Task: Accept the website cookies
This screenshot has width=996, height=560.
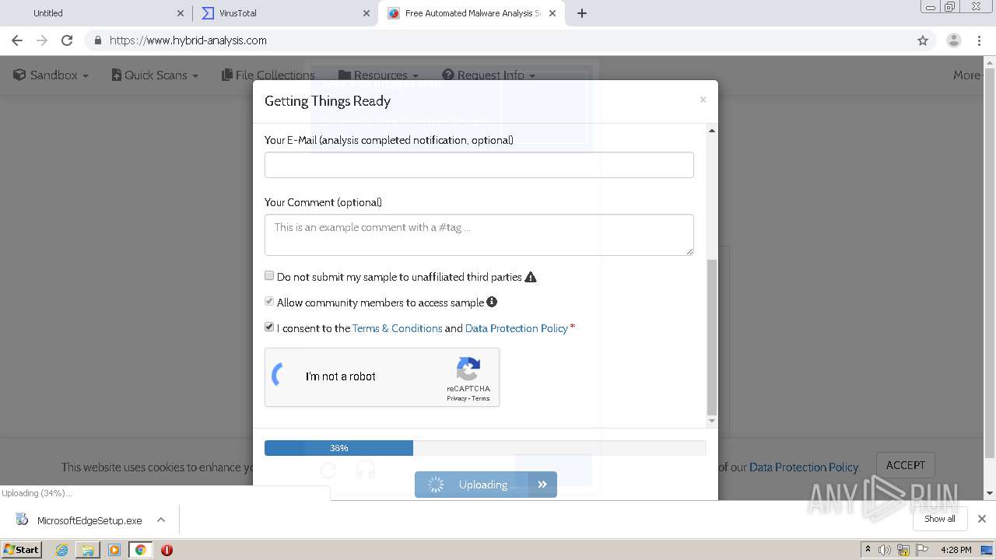Action: coord(906,465)
